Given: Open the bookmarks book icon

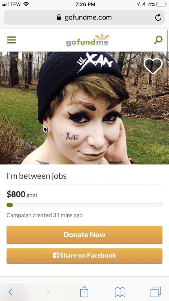Looking at the screenshot, I should tap(120, 292).
